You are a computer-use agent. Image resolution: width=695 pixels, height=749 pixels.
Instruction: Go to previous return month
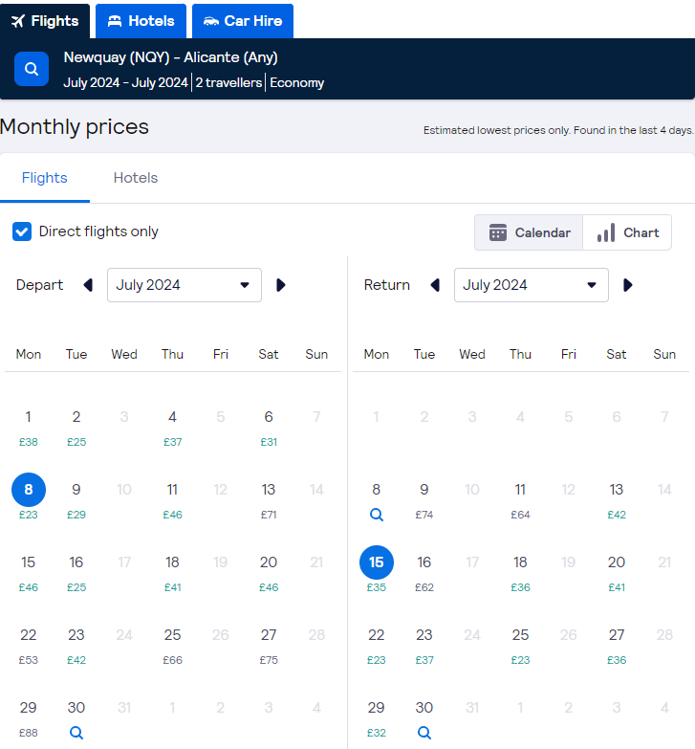tap(435, 285)
